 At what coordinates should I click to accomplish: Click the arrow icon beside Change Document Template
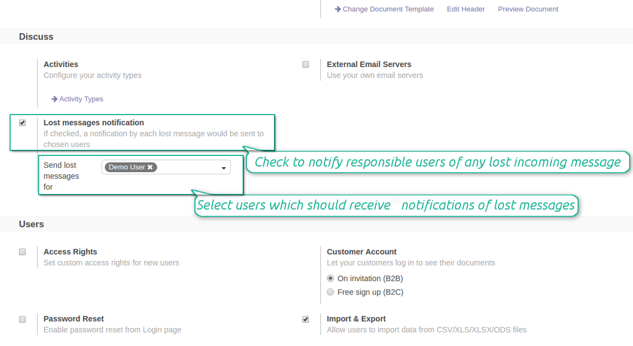tap(338, 10)
